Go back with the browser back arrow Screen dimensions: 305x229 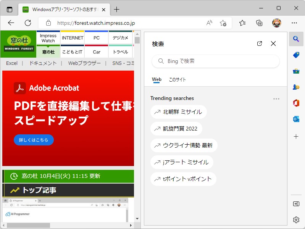click(11, 23)
